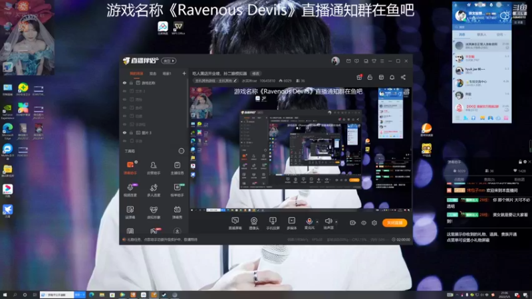This screenshot has width=532, height=299.
Task: Add the 多媒体 multimedia source
Action: 291,223
